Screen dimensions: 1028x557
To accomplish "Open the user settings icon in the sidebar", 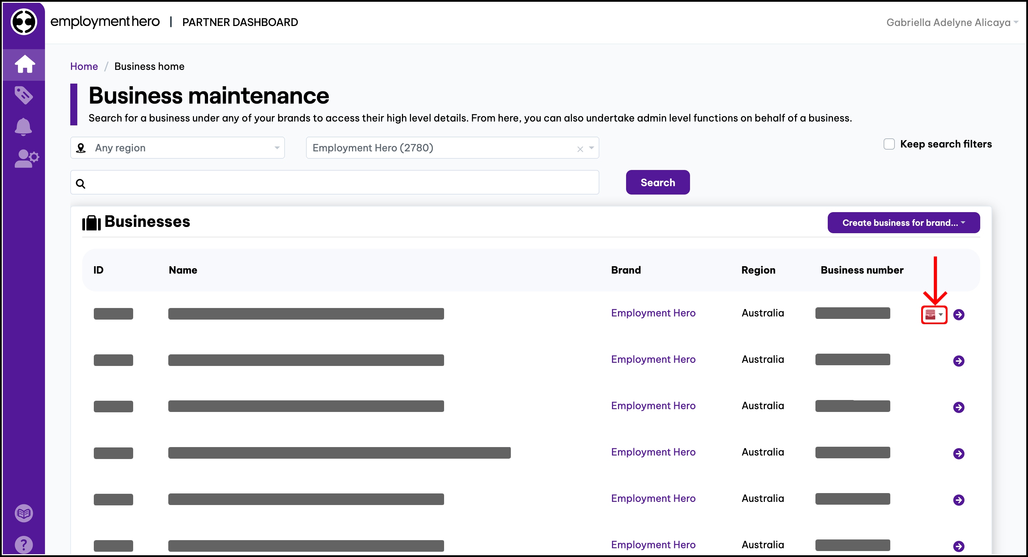I will 26,158.
